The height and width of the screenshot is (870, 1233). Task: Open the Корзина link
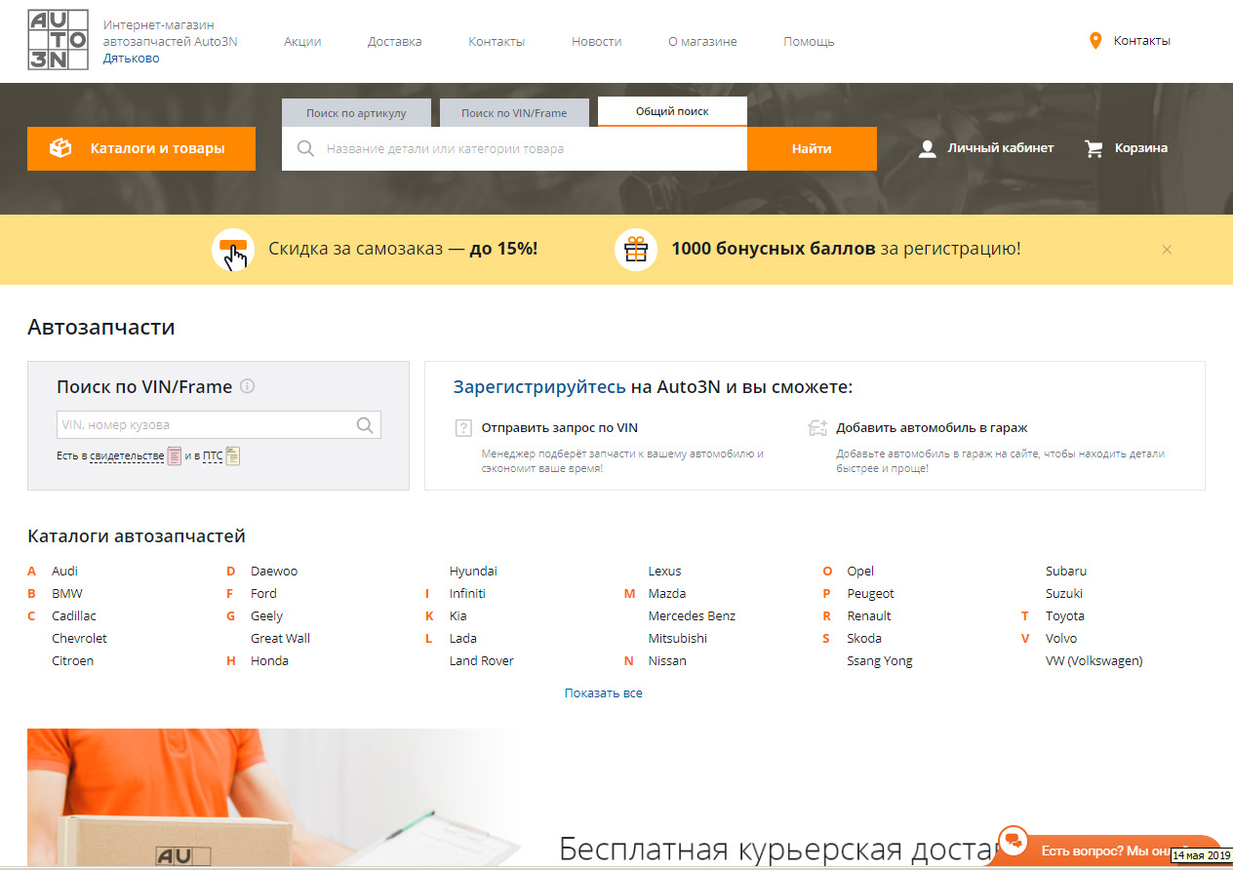pos(1141,148)
